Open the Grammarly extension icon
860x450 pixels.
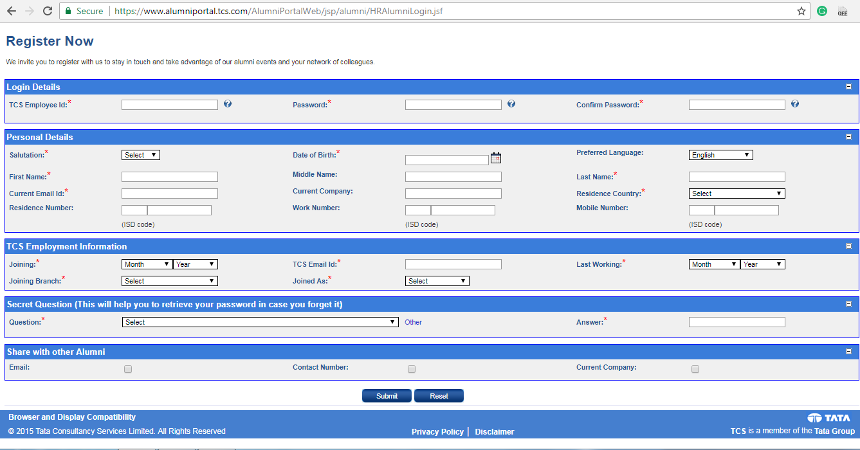point(822,11)
